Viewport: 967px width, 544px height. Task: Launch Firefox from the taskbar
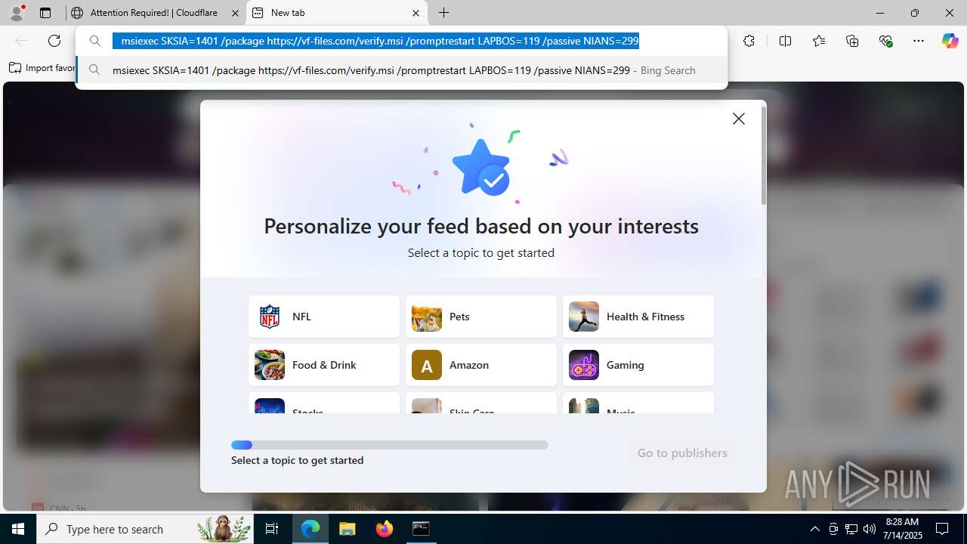(385, 529)
